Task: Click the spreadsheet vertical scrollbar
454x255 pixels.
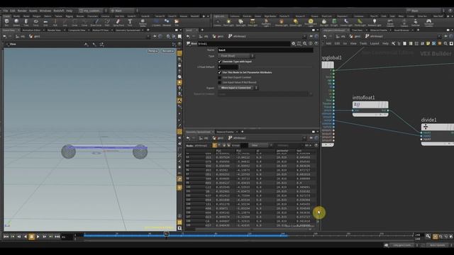Action: coord(318,188)
